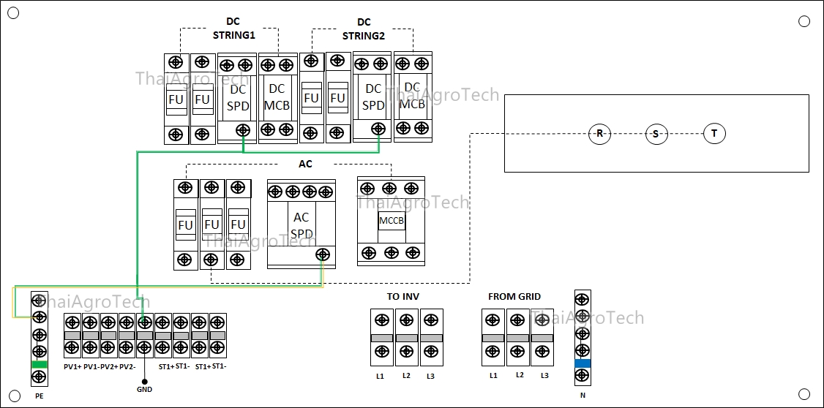Click the middle FU fuse in AC section
The height and width of the screenshot is (408, 824).
[211, 224]
